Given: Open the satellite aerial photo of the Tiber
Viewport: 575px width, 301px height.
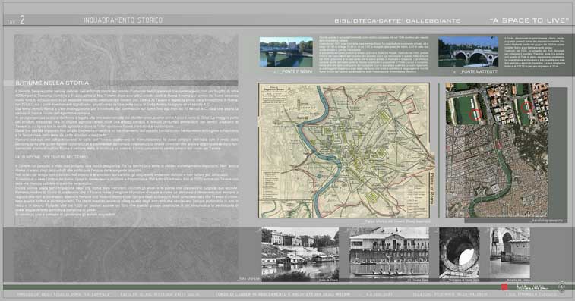Looking at the screenshot, I should pyautogui.click(x=497, y=150).
